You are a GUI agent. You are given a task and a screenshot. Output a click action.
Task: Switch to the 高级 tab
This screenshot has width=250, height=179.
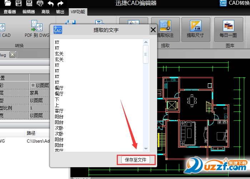(45, 12)
